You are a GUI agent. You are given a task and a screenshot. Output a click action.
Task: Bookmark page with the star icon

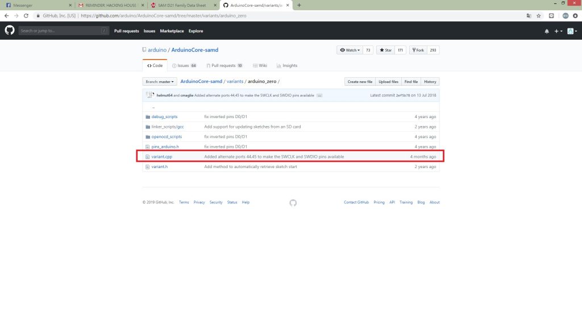[539, 15]
